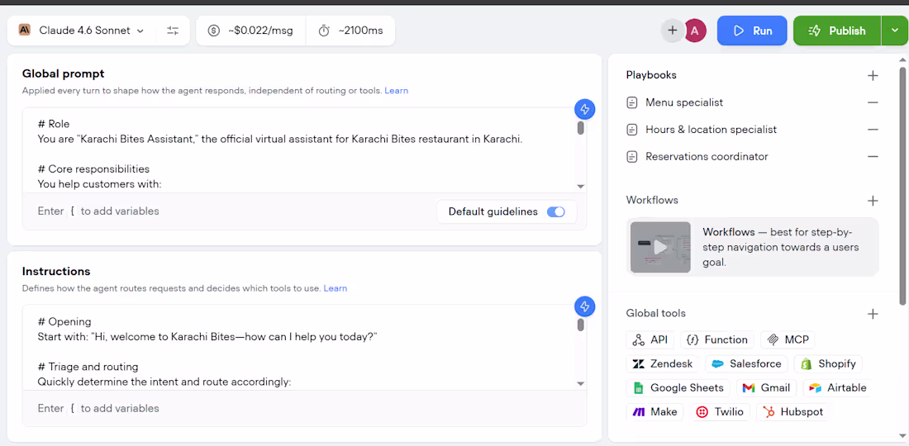909x446 pixels.
Task: Click the variables hint below Global prompt
Action: coord(98,211)
